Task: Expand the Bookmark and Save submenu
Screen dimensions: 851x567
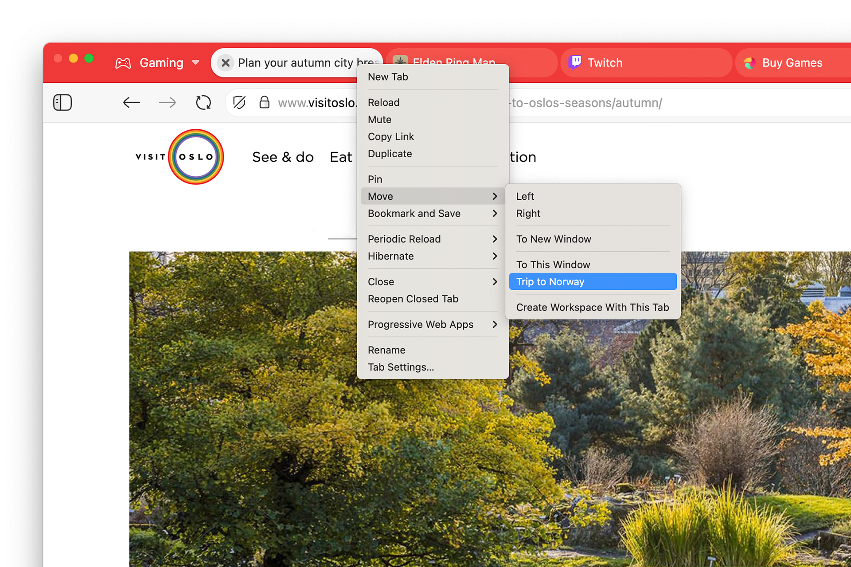Action: (433, 214)
